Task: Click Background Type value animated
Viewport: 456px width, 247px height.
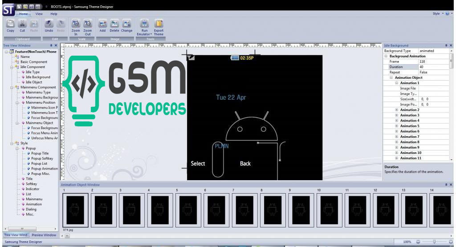Action: 434,51
